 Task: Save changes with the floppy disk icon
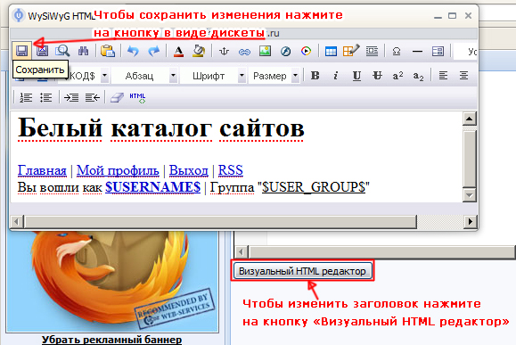(x=21, y=51)
